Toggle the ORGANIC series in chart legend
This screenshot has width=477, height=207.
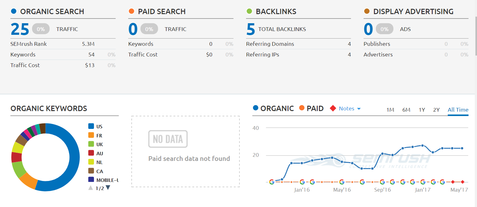(273, 109)
